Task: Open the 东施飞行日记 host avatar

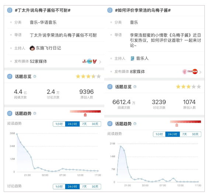Action: (32, 48)
